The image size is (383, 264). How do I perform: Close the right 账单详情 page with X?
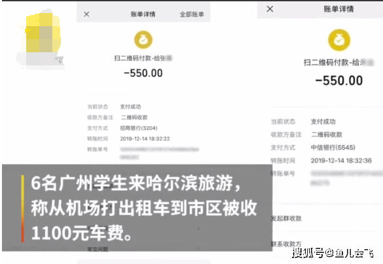point(270,9)
